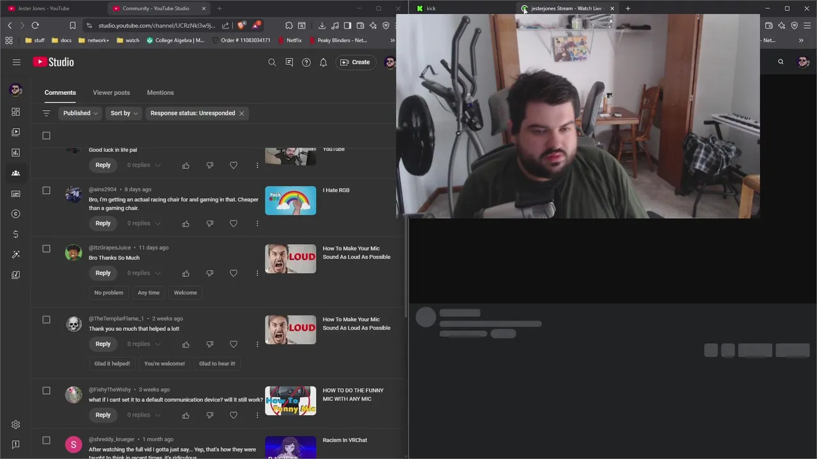Viewport: 817px width, 459px height.
Task: Click the Brave Shields lion icon
Action: coord(241,25)
